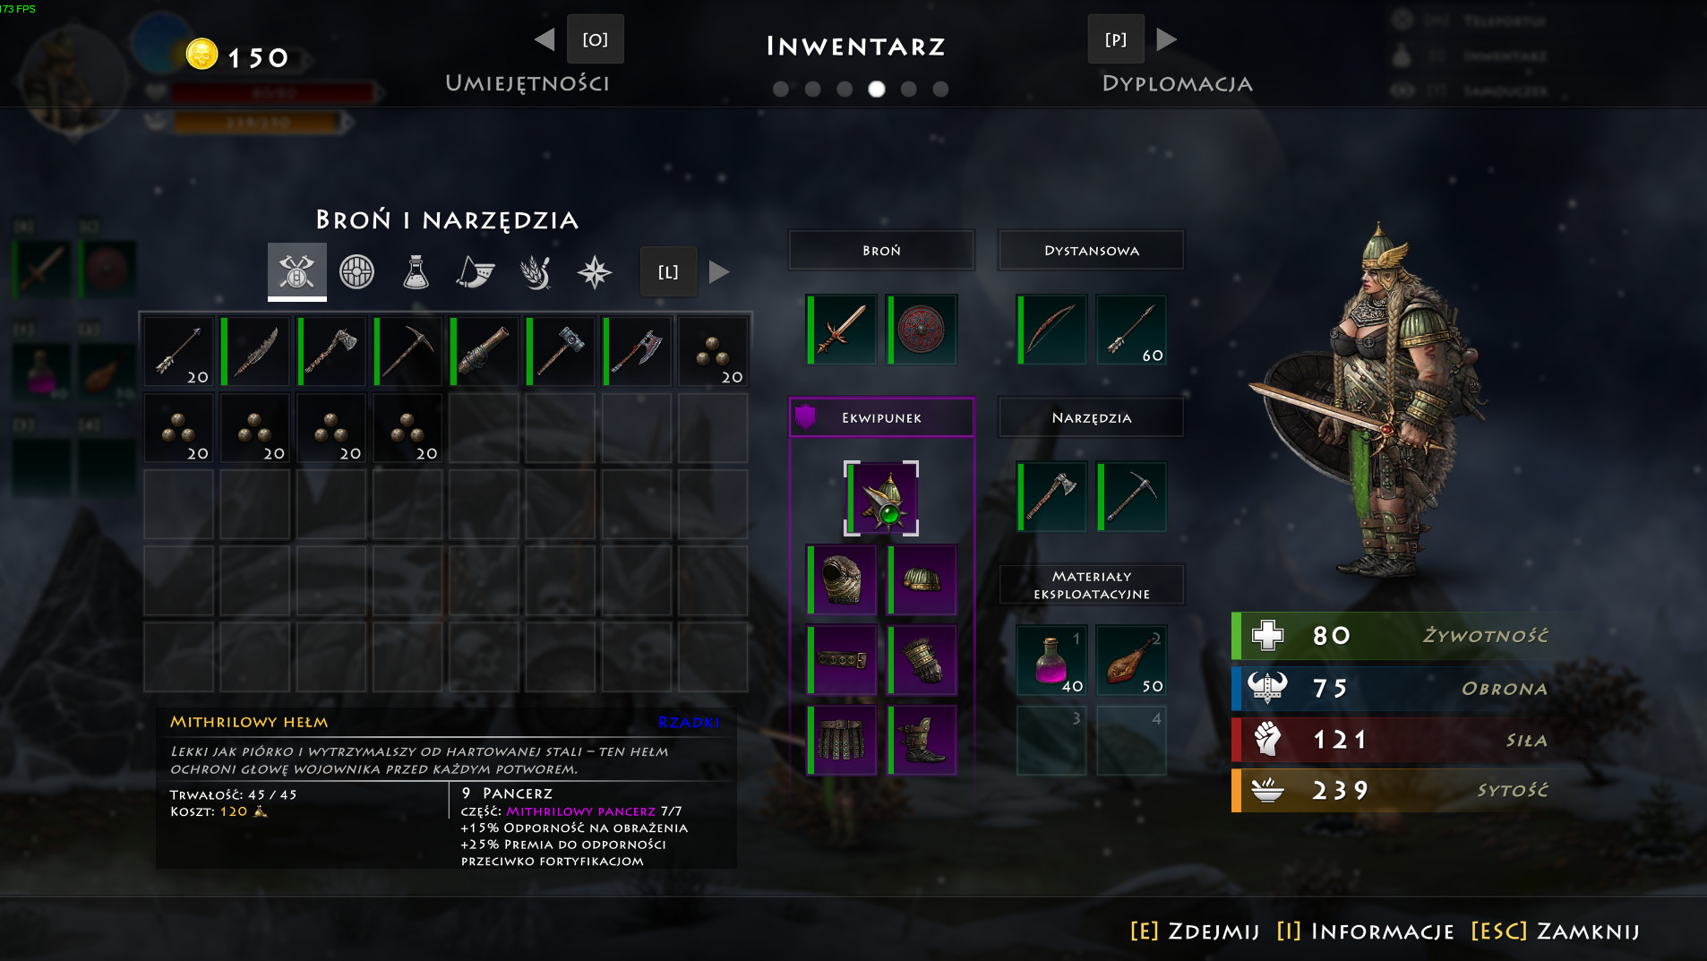Select the war hammer inventory item
Screen dimensions: 1707x961
(x=562, y=351)
